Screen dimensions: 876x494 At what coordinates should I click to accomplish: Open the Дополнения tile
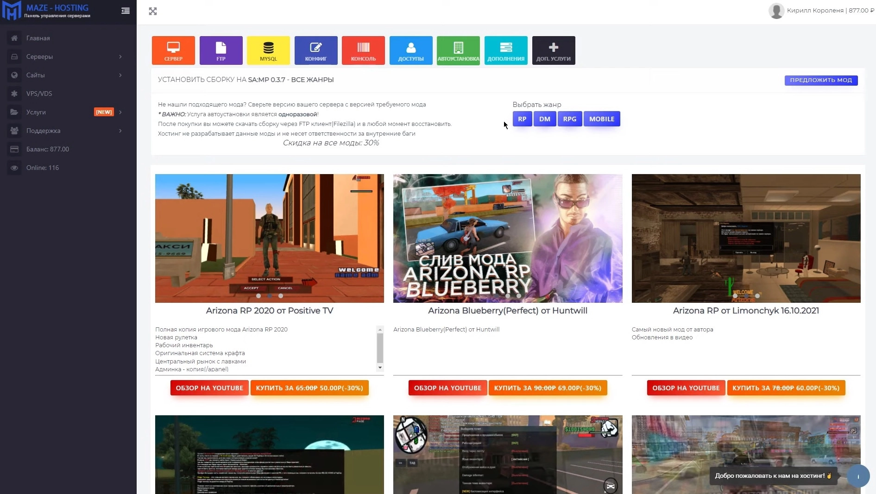click(x=506, y=50)
